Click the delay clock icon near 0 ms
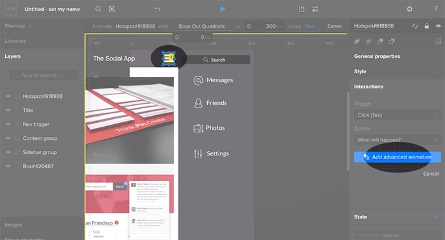This screenshot has height=240, width=445. click(x=177, y=38)
